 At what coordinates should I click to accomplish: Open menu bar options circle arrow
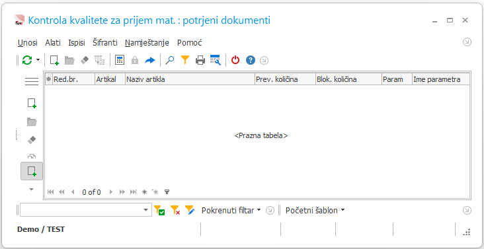click(x=467, y=42)
